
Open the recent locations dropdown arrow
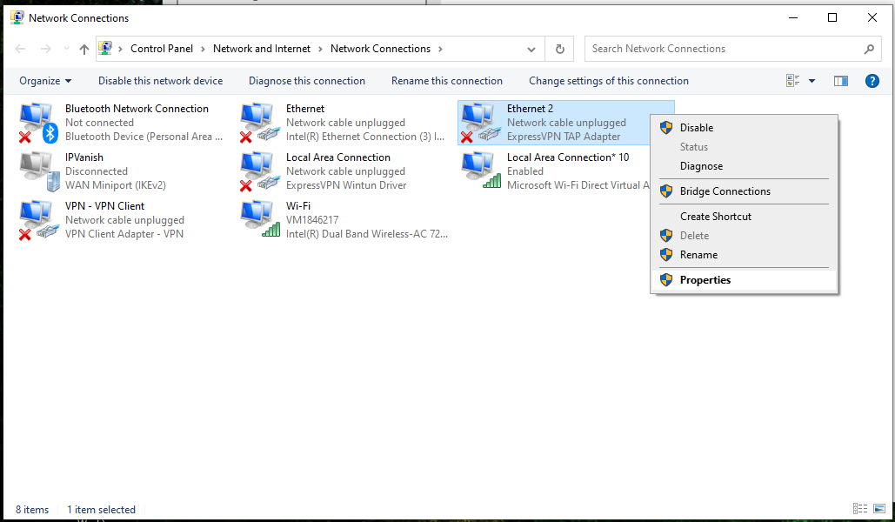(66, 49)
